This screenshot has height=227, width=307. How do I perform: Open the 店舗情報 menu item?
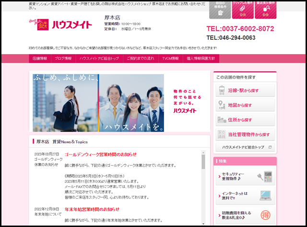[40, 59]
